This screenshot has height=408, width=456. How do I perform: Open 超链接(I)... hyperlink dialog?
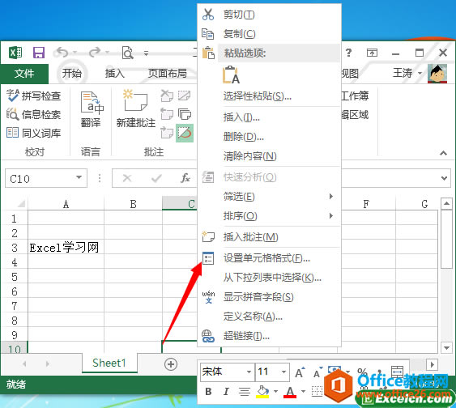pos(269,336)
